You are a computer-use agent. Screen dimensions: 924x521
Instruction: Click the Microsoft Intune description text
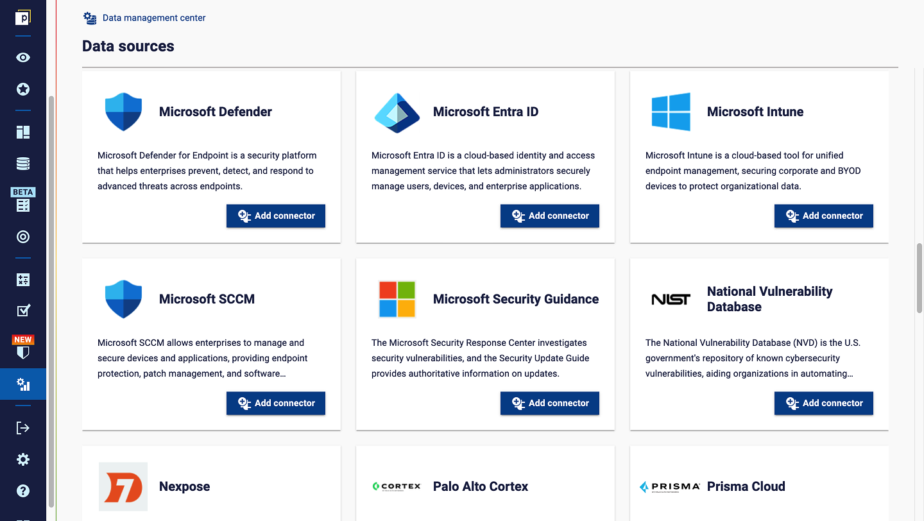753,171
